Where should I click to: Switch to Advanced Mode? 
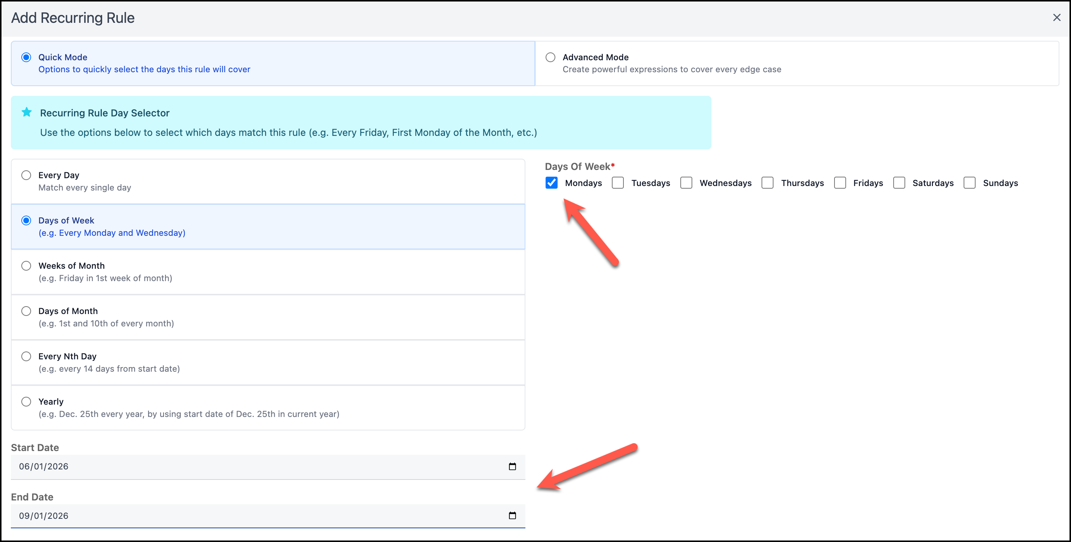(x=550, y=57)
